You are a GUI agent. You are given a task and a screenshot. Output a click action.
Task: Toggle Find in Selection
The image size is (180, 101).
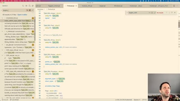tap(172, 13)
